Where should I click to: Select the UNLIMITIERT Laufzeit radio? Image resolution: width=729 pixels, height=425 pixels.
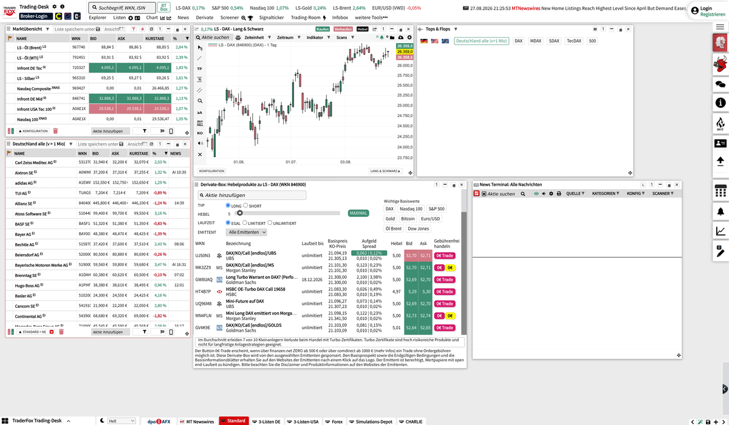[x=270, y=223]
